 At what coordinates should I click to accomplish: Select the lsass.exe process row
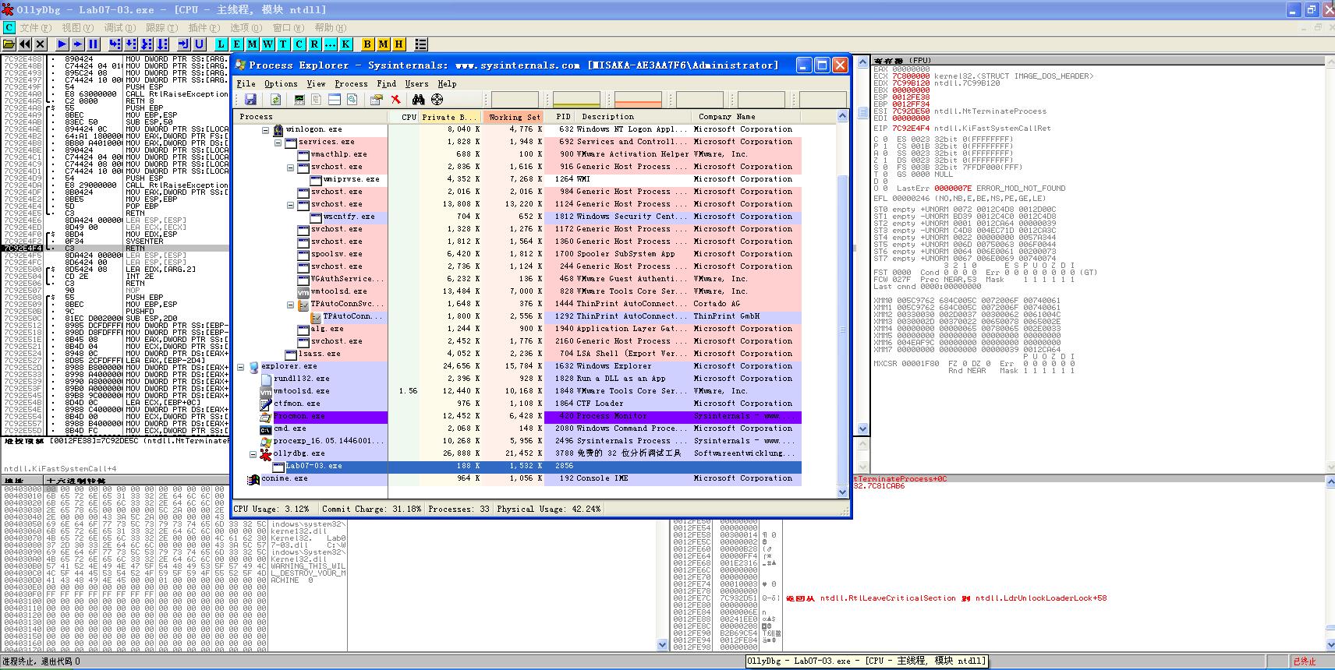click(x=518, y=354)
